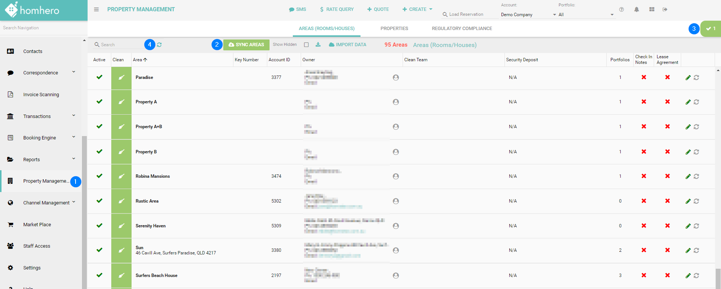This screenshot has height=289, width=721.
Task: Enable the Show Hidden checkbox
Action: pyautogui.click(x=306, y=45)
